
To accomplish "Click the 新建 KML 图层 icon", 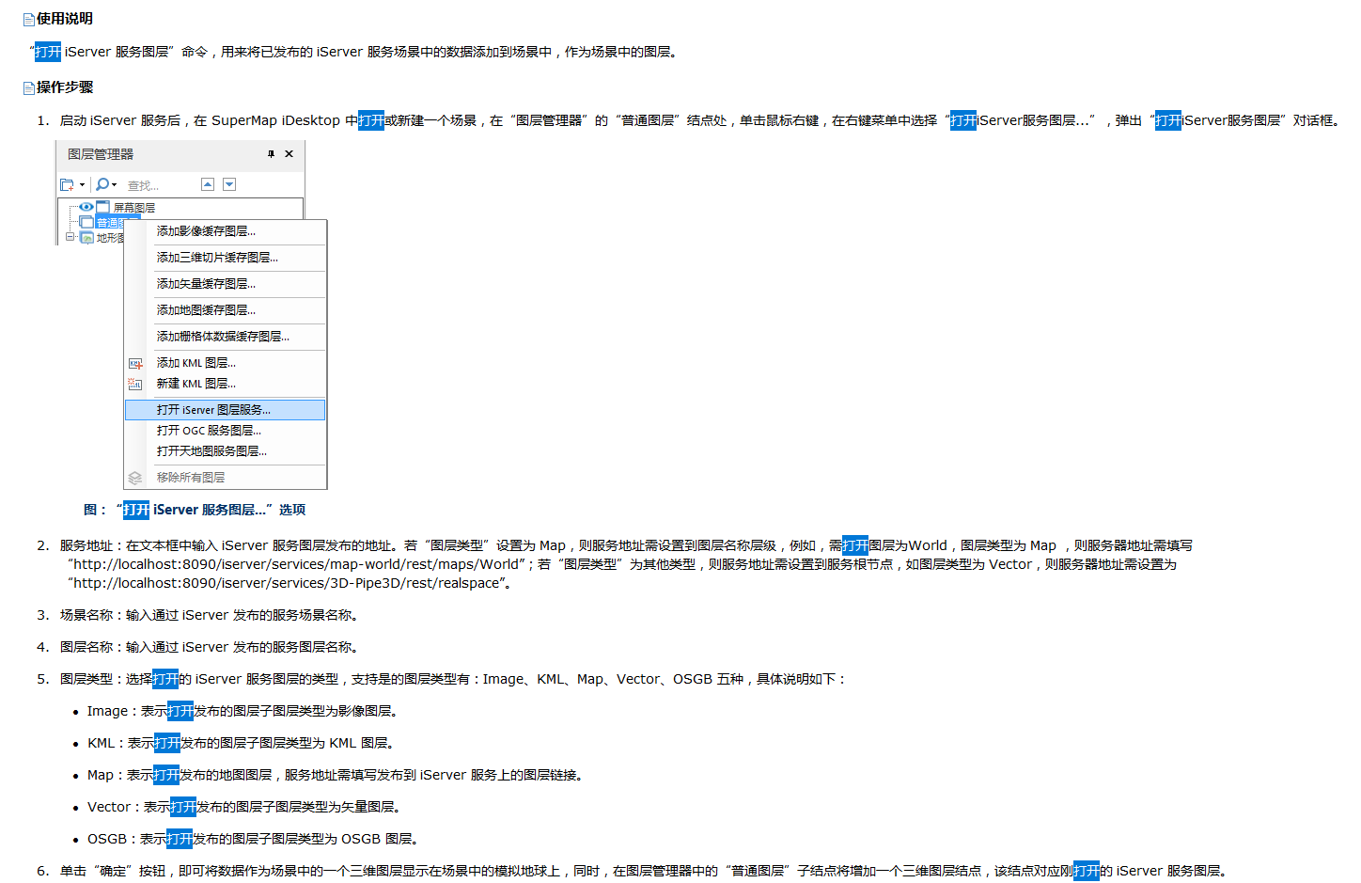I will (x=135, y=384).
